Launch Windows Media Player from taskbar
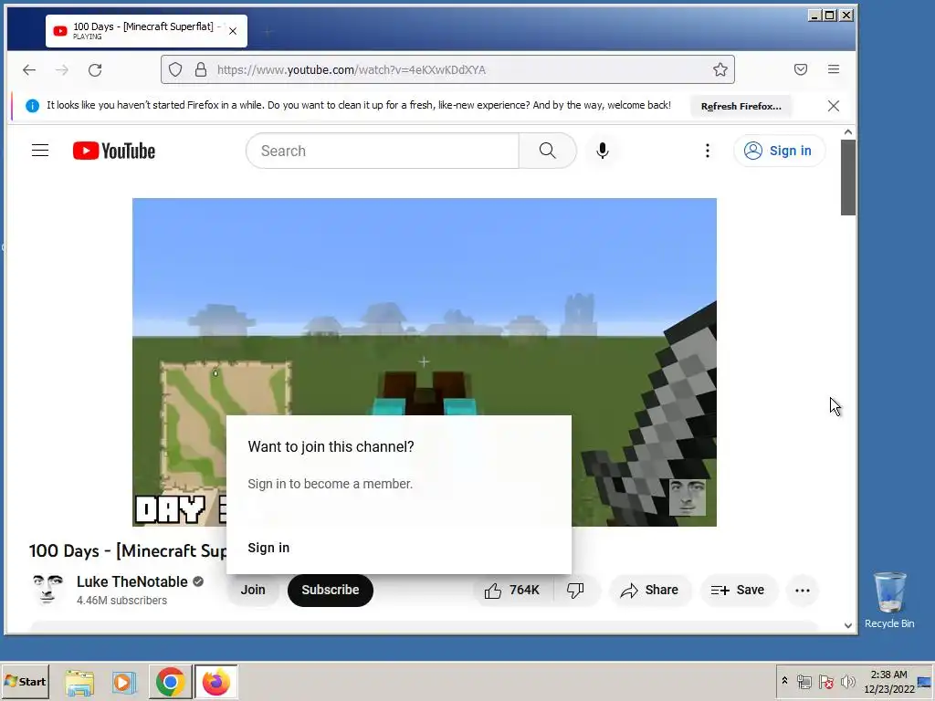The height and width of the screenshot is (701, 935). pyautogui.click(x=124, y=682)
